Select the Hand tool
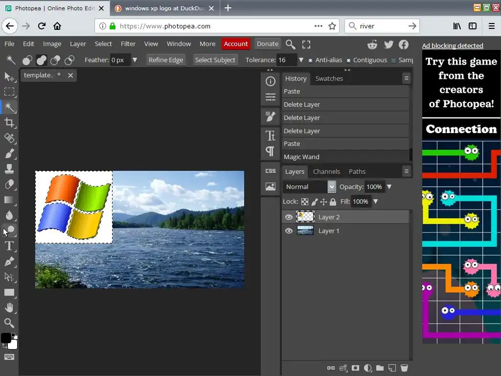Screen dimensions: 501x376 tap(9, 308)
